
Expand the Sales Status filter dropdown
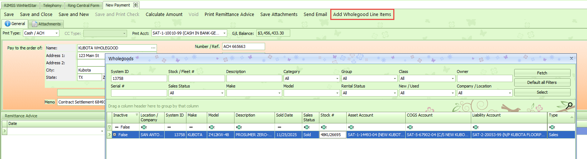point(222,93)
